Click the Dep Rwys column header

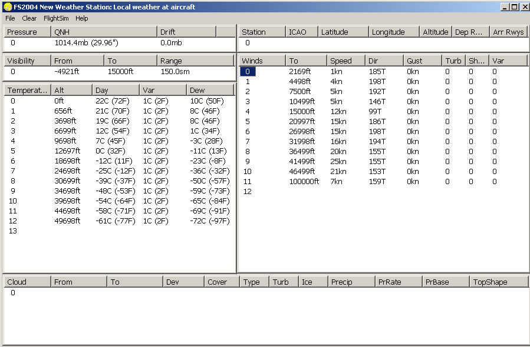pyautogui.click(x=470, y=32)
